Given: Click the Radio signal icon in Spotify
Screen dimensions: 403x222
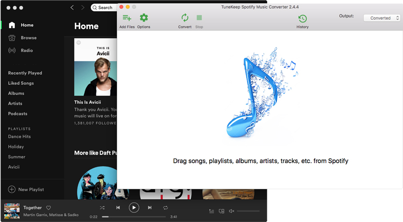Looking at the screenshot, I should (x=12, y=50).
